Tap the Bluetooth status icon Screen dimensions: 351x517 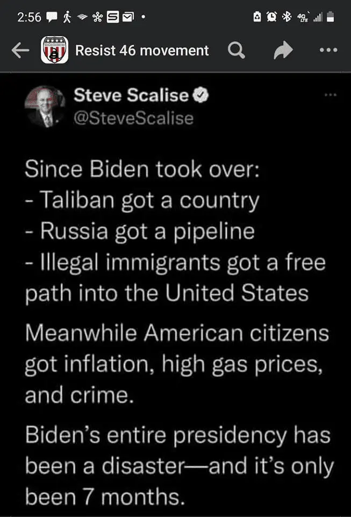288,17
